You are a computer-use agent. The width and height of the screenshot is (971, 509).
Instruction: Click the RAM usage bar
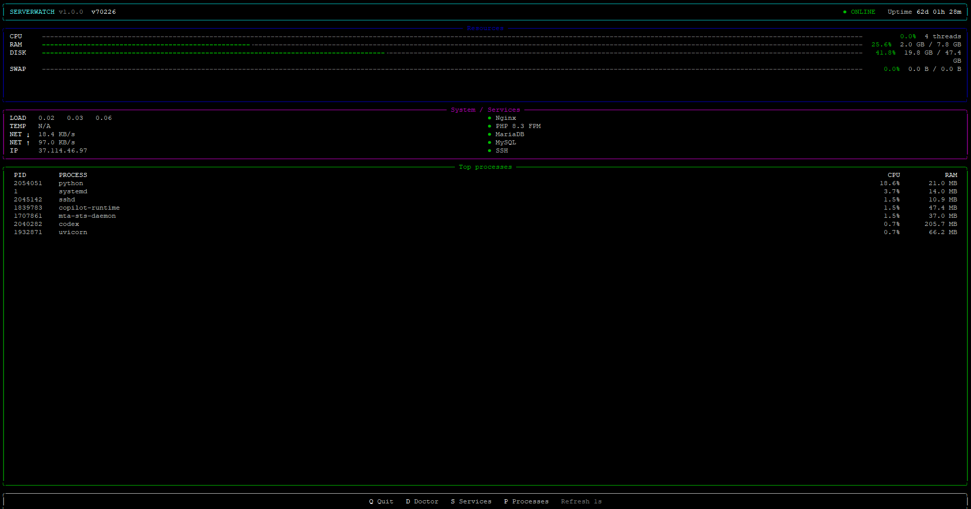coord(452,45)
